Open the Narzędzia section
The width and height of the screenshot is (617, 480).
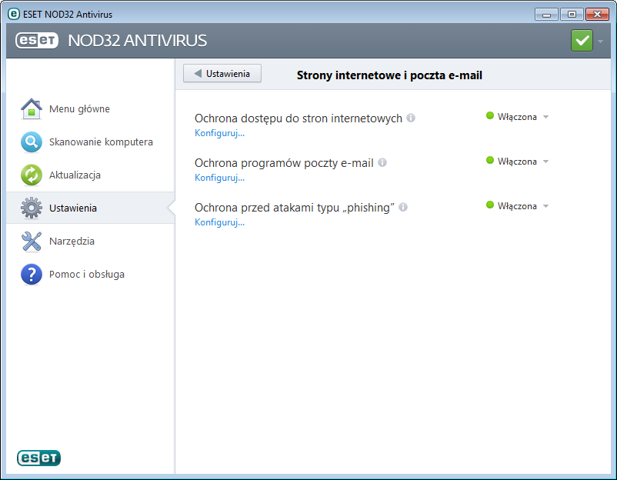pyautogui.click(x=91, y=241)
